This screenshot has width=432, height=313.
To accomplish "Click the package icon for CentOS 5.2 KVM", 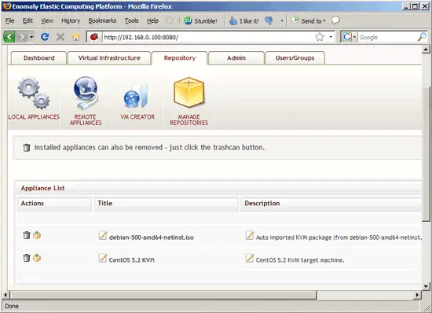I will click(37, 258).
